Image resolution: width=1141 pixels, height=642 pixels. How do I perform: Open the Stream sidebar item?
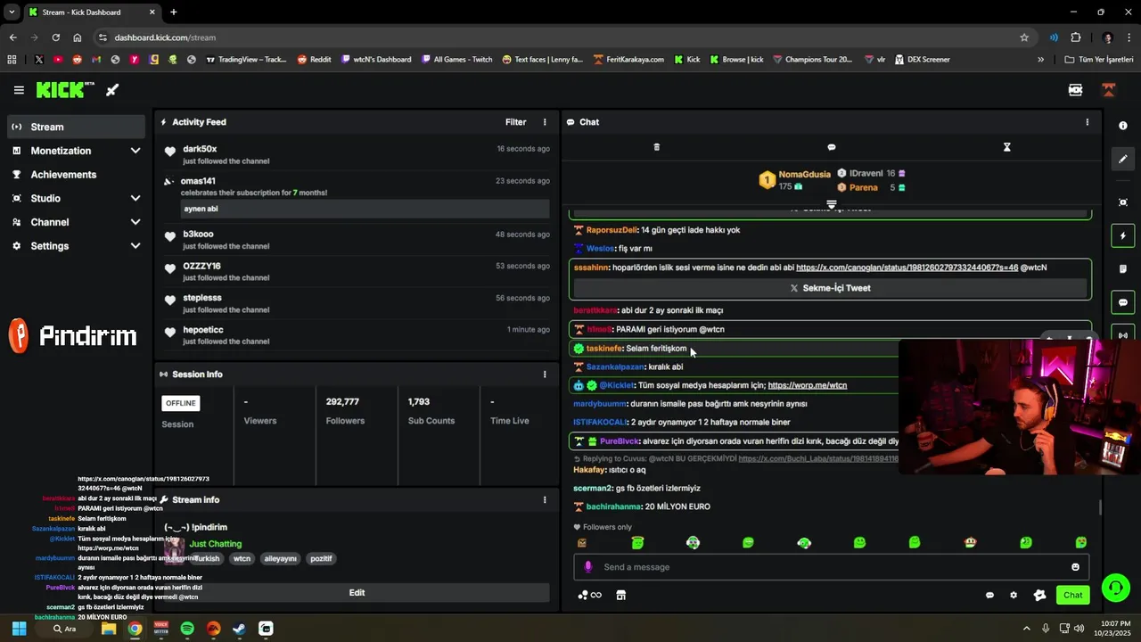pos(77,127)
